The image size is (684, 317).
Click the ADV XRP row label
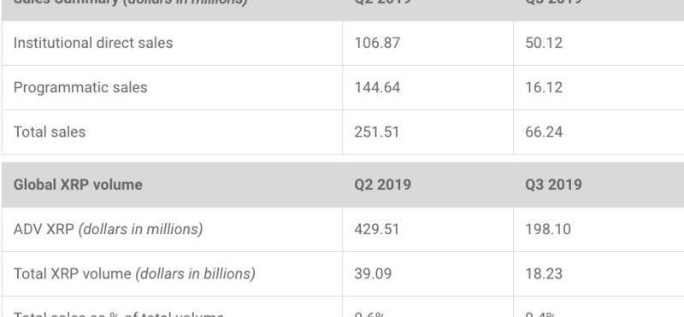point(109,229)
